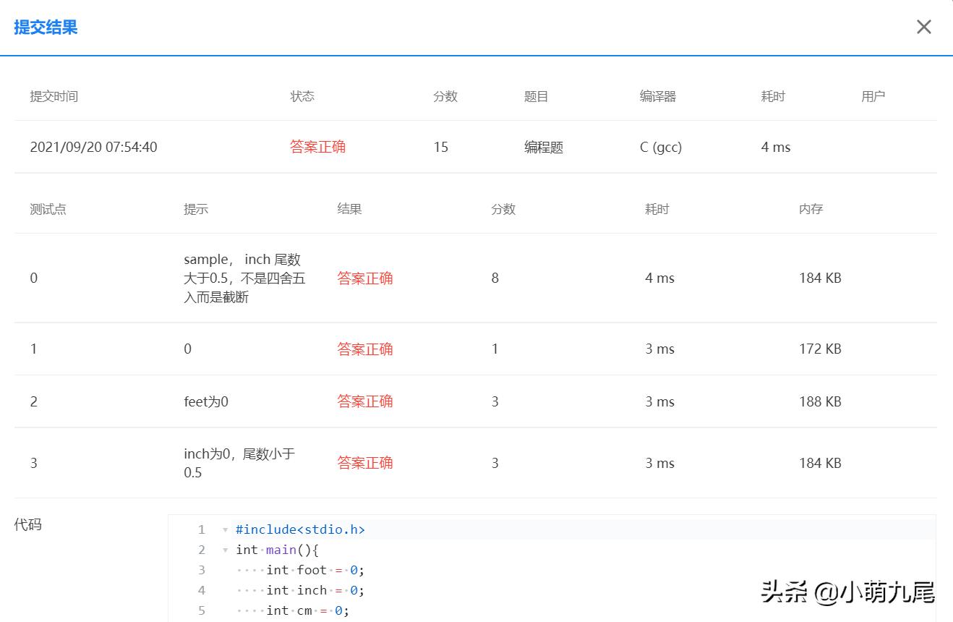The image size is (953, 622).
Task: Click 答案正确 result for test point 3
Action: [365, 463]
